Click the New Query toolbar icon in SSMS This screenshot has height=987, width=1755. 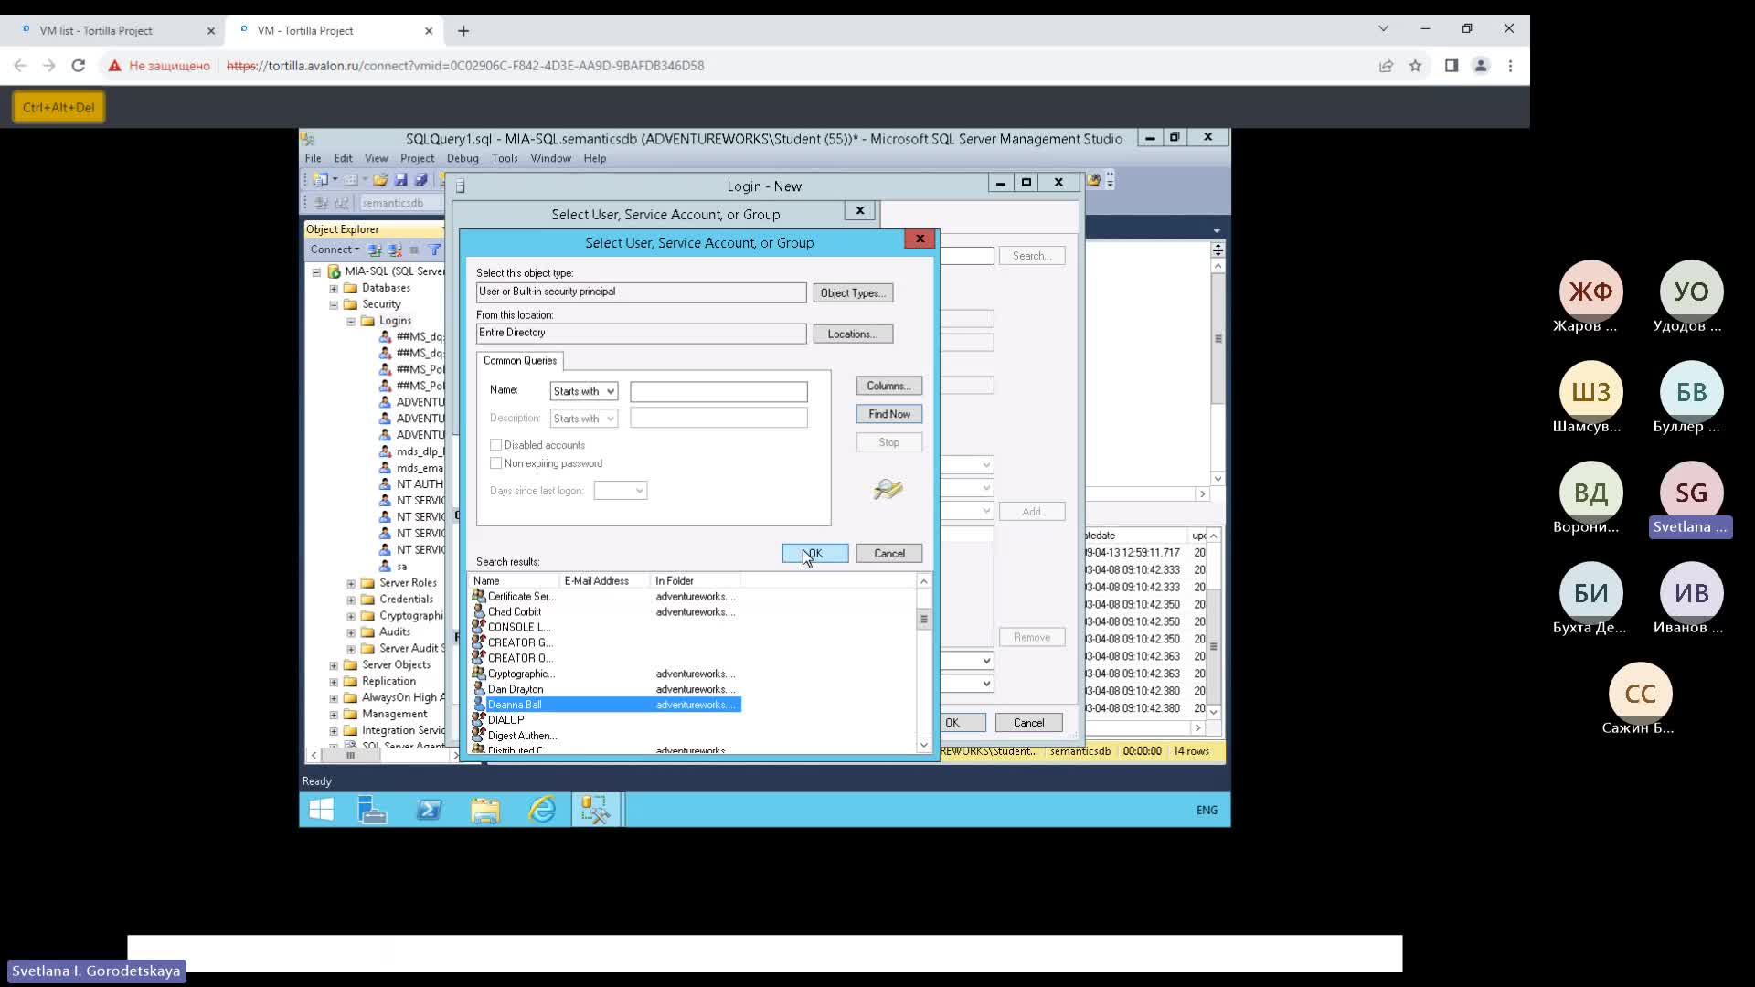pyautogui.click(x=321, y=180)
